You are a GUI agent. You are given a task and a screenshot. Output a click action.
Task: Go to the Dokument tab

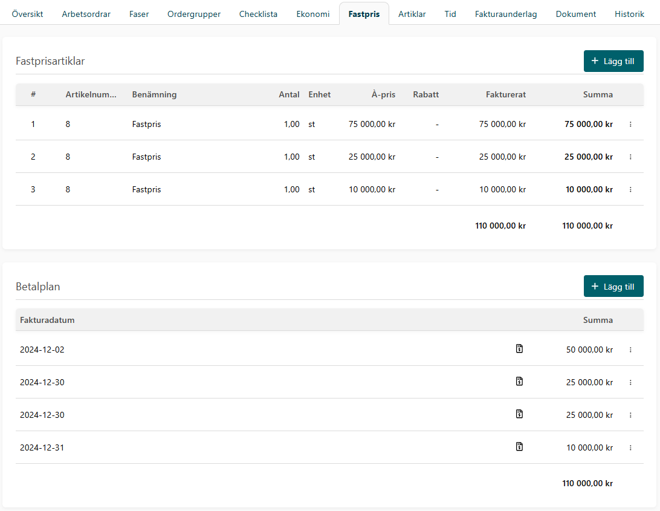pos(575,14)
